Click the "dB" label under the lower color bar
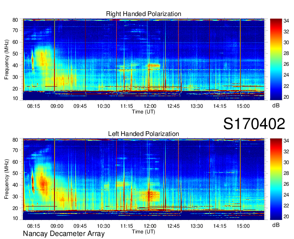The image size is (294, 239). pos(276,225)
